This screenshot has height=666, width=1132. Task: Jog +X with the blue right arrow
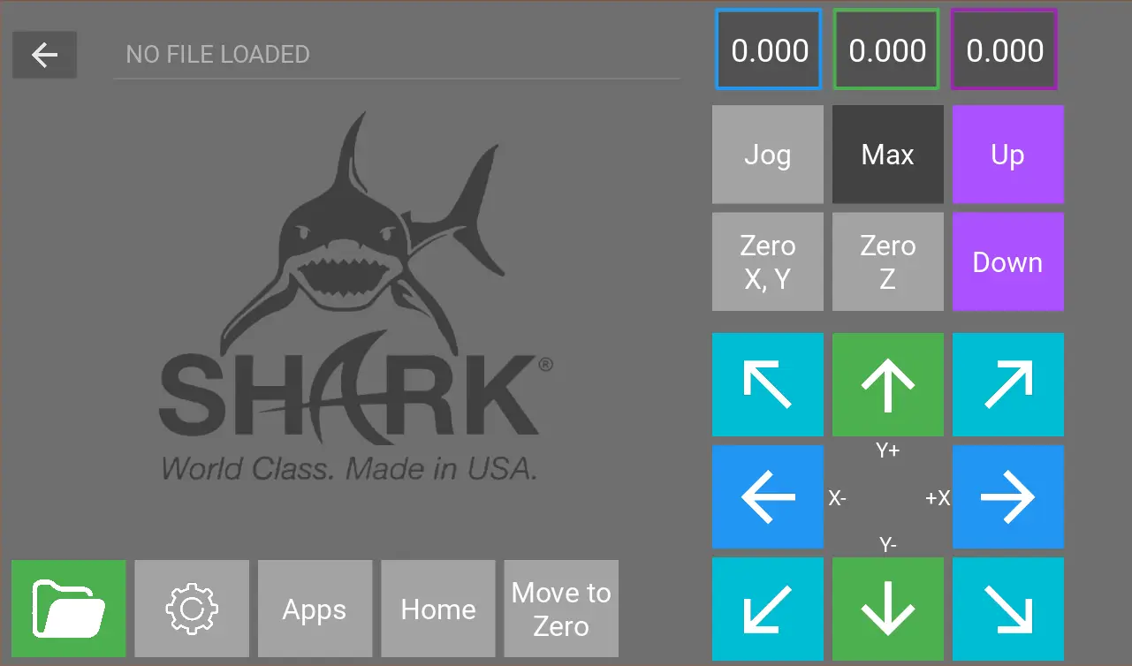coord(1008,496)
